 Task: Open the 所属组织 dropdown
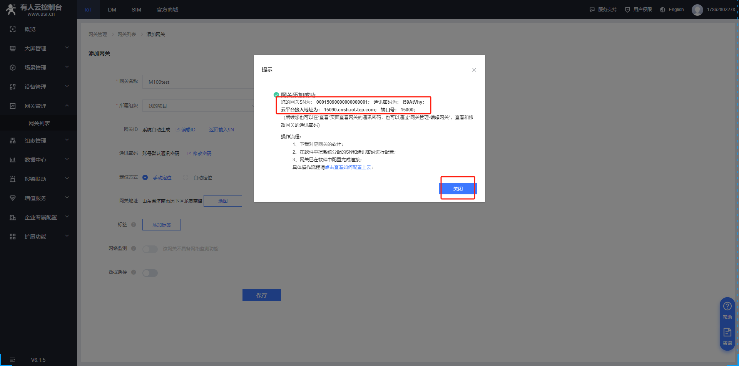click(x=198, y=106)
